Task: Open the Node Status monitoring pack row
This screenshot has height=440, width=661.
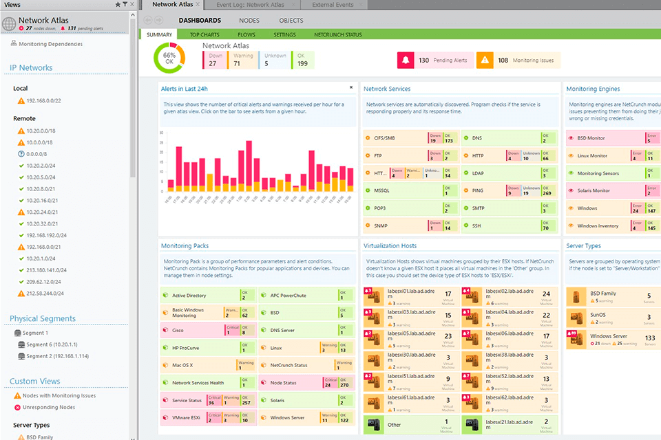Action: coord(306,382)
